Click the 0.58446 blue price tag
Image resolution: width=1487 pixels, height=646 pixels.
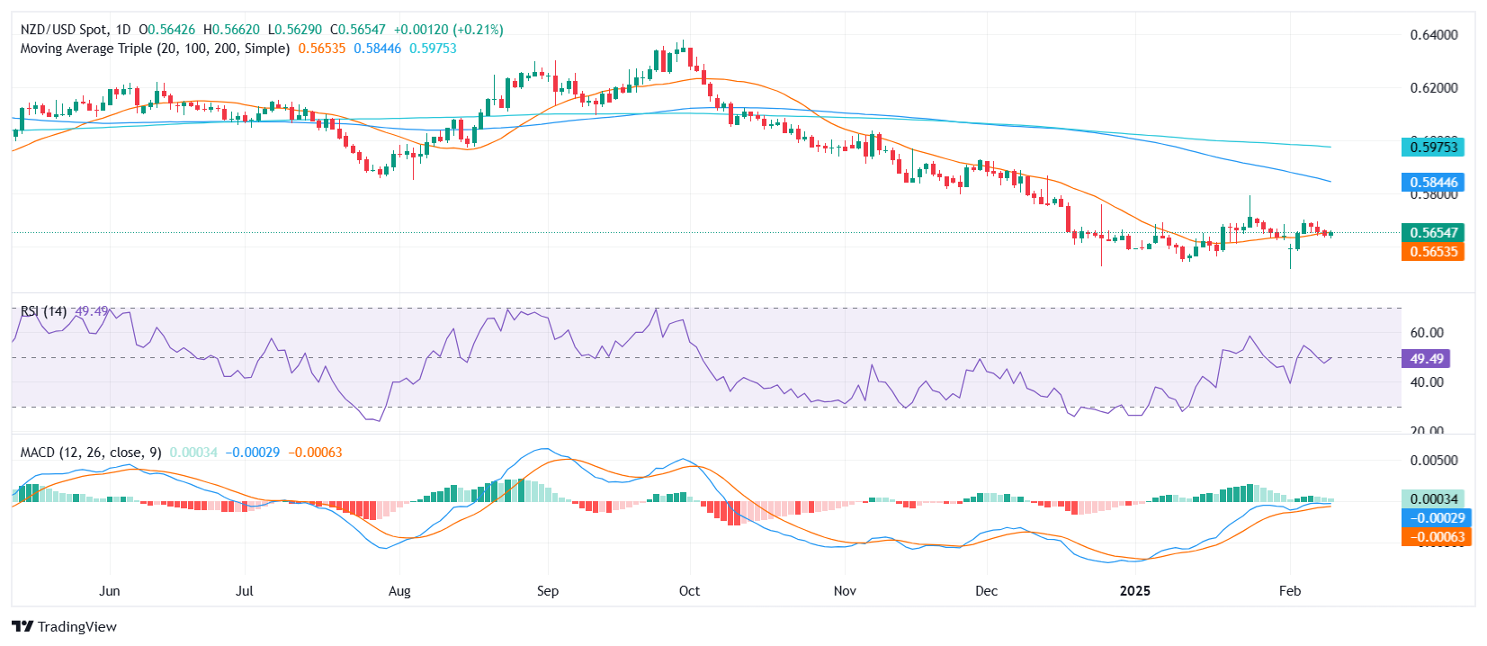1433,183
